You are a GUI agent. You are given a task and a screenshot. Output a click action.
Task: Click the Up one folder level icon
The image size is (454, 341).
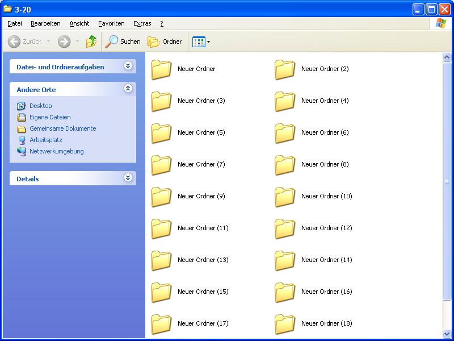[91, 41]
